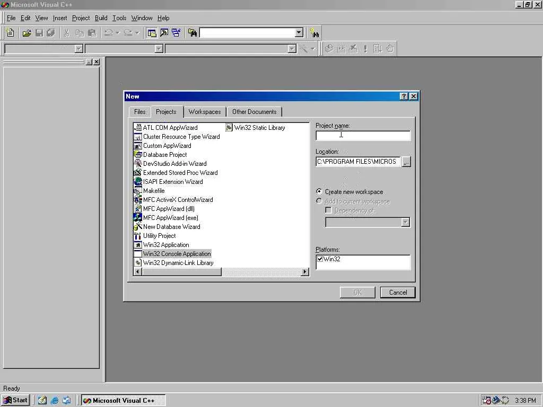The height and width of the screenshot is (407, 543).
Task: Select Win32 Console Application in list
Action: point(172,254)
